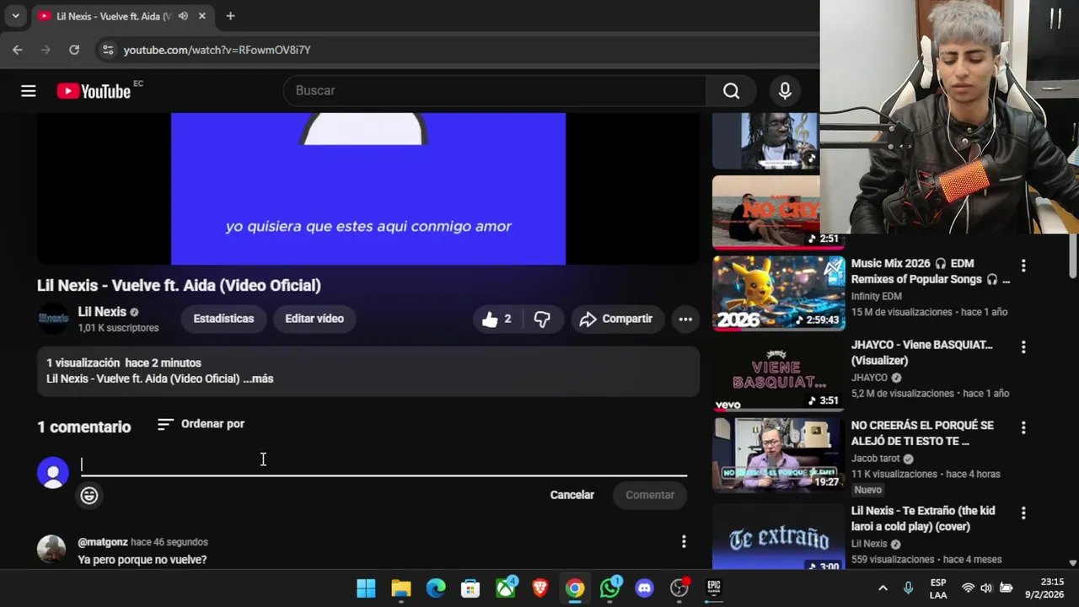Open Xbox app from taskbar

pyautogui.click(x=506, y=588)
